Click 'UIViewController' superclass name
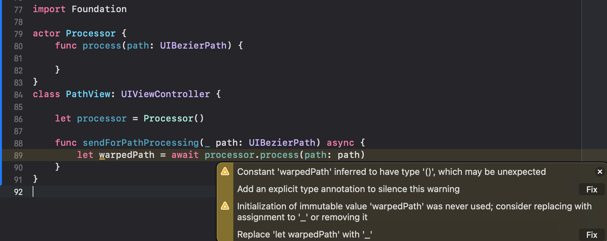Viewport: 607px width, 241px height. (x=165, y=94)
